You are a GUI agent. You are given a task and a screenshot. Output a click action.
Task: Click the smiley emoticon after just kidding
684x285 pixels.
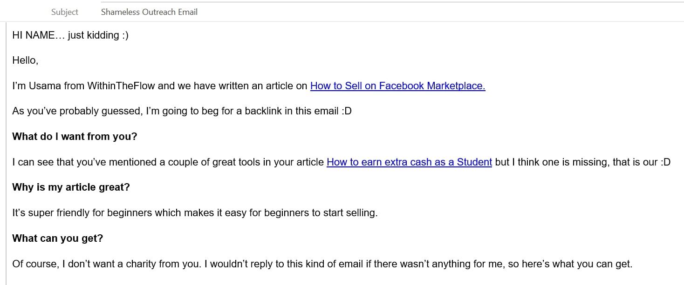pos(124,35)
